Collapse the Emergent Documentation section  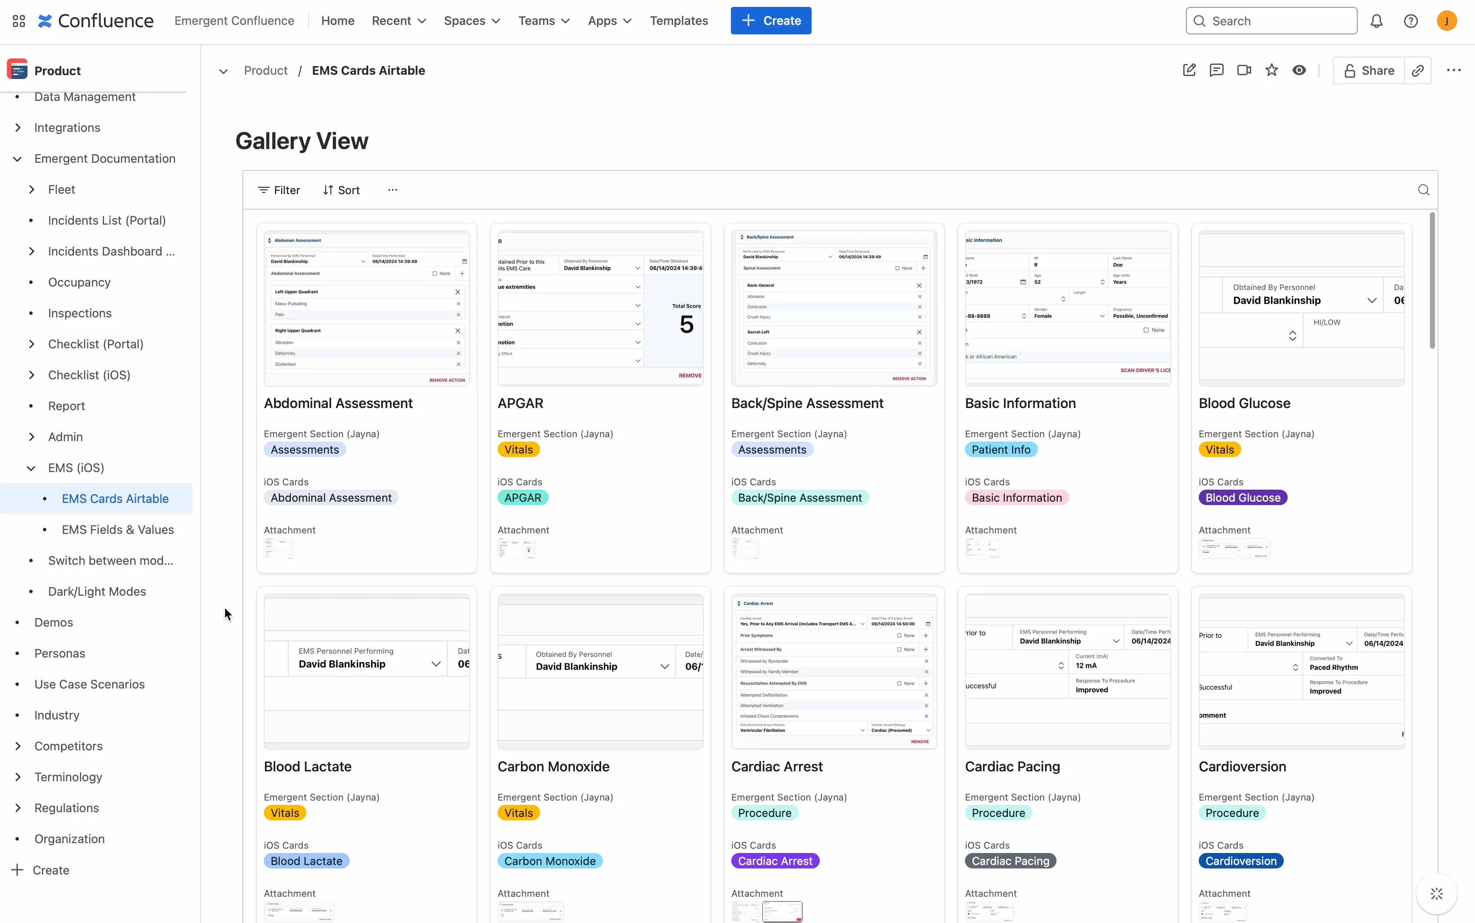point(18,159)
